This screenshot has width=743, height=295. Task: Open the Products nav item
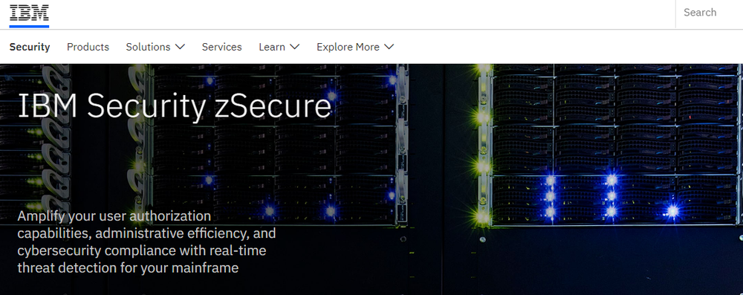[x=88, y=47]
